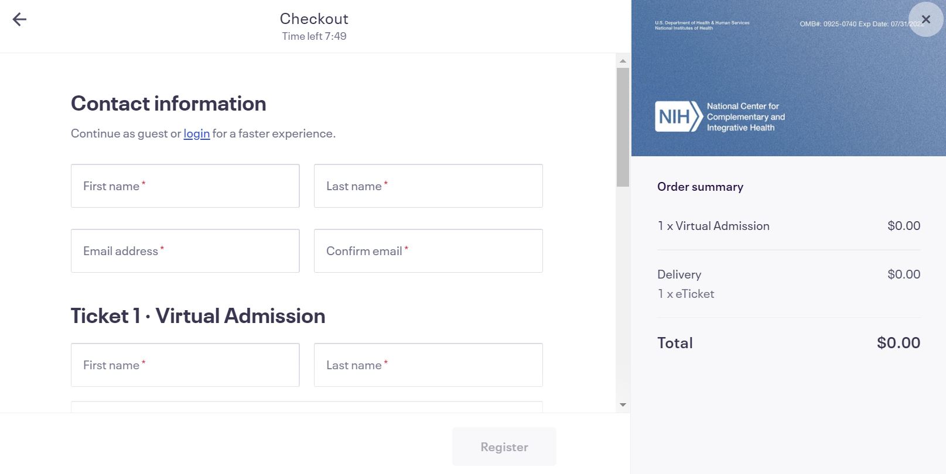Click the Total $0.00 amount
Viewport: 946px width, 474px height.
coord(898,343)
